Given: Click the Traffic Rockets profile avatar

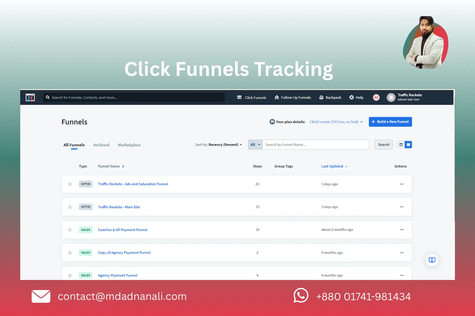Looking at the screenshot, I should (x=391, y=97).
